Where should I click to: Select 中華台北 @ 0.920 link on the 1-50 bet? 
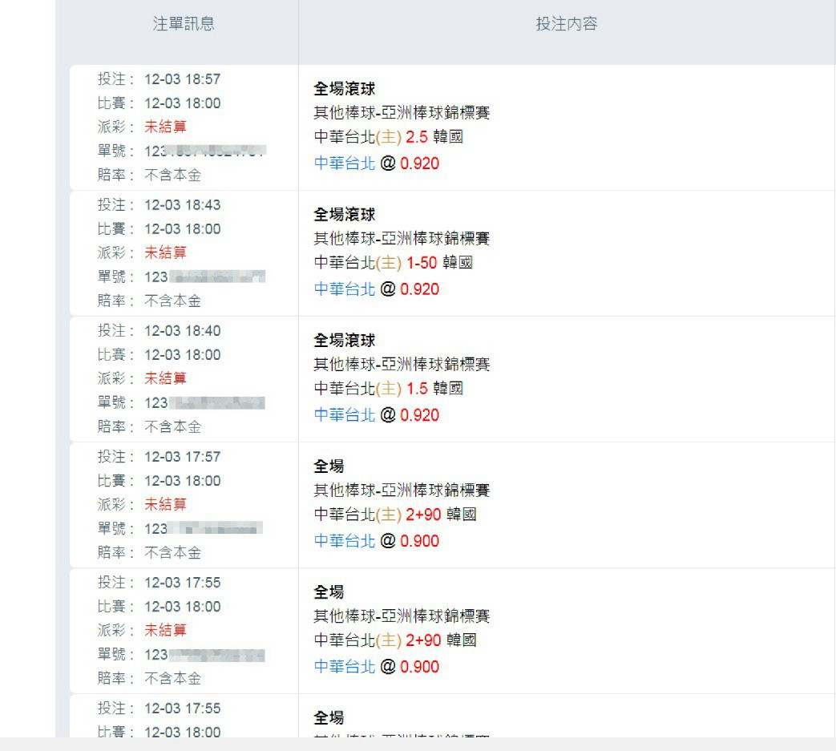coord(377,289)
